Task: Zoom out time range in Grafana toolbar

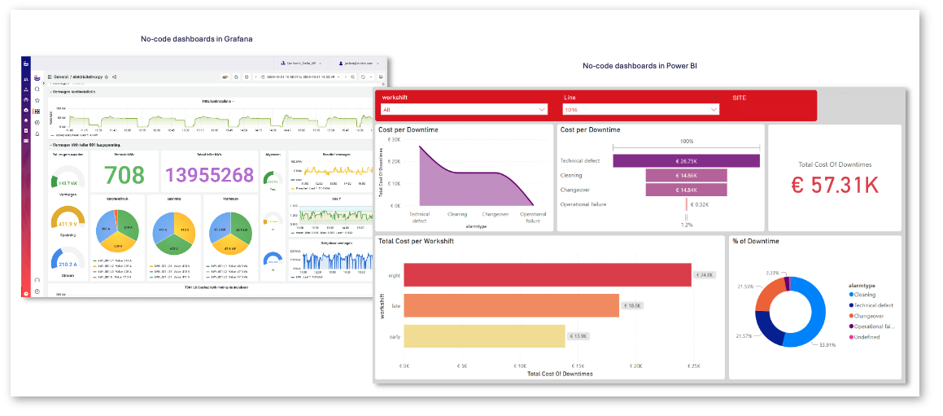Action: (x=353, y=77)
